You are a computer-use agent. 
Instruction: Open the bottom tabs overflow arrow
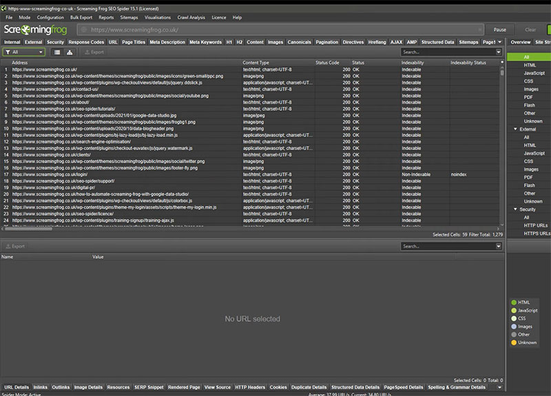pos(500,387)
